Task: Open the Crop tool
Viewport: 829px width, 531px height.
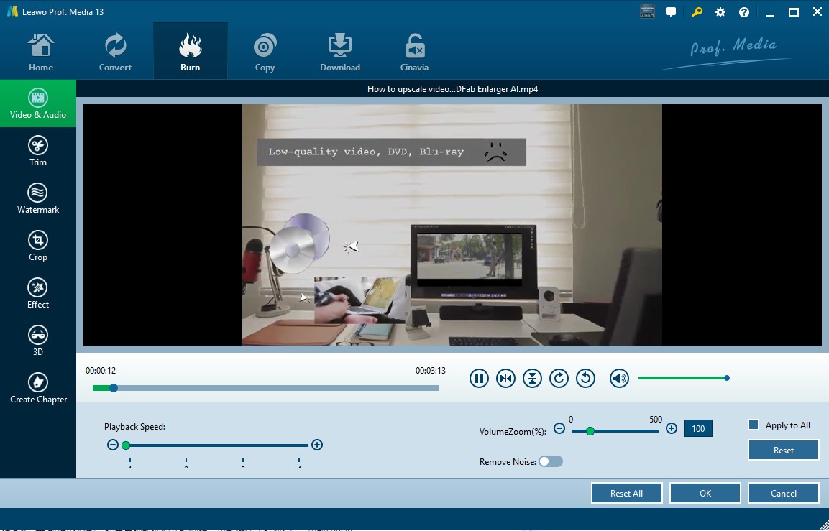Action: click(38, 246)
